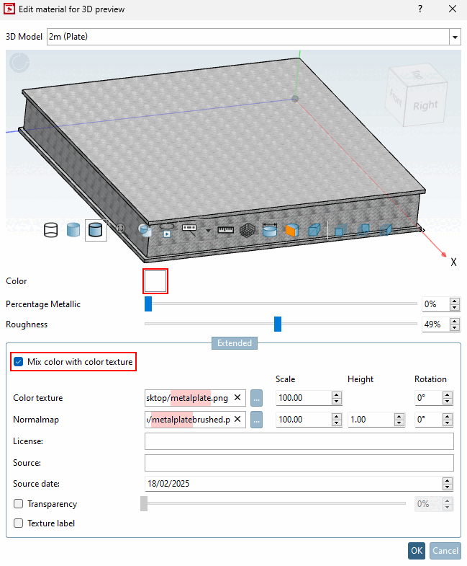
Task: Increase the Normalmap Rotation
Action: click(447, 417)
